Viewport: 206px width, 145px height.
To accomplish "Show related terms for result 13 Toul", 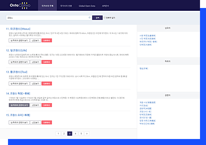I will (x=19, y=83).
